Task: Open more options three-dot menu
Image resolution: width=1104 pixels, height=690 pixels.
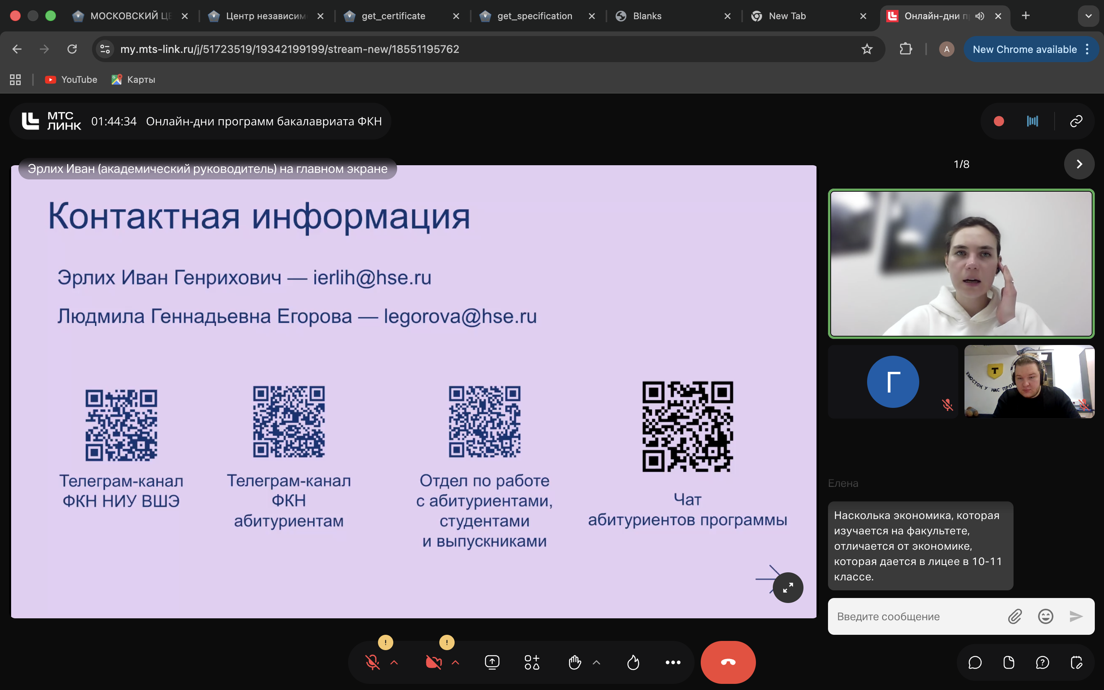Action: point(673,662)
